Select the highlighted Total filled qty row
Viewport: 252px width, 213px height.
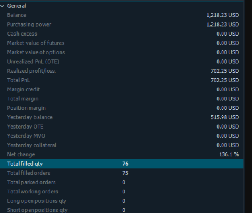tap(122, 164)
